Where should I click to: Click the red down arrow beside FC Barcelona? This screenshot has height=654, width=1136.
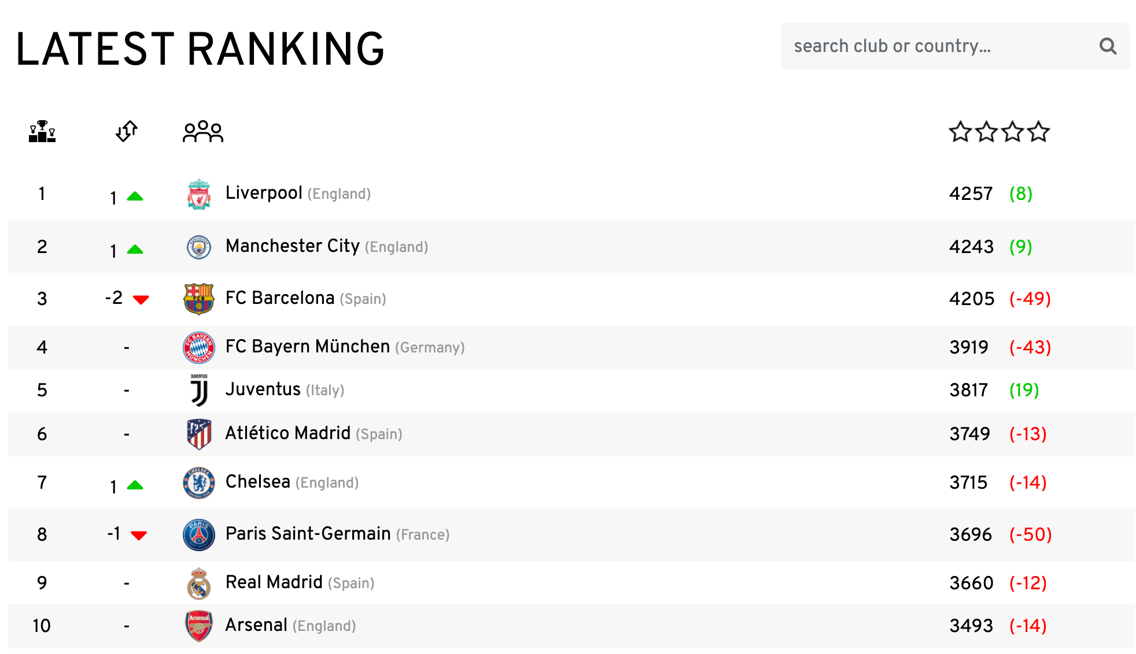141,299
